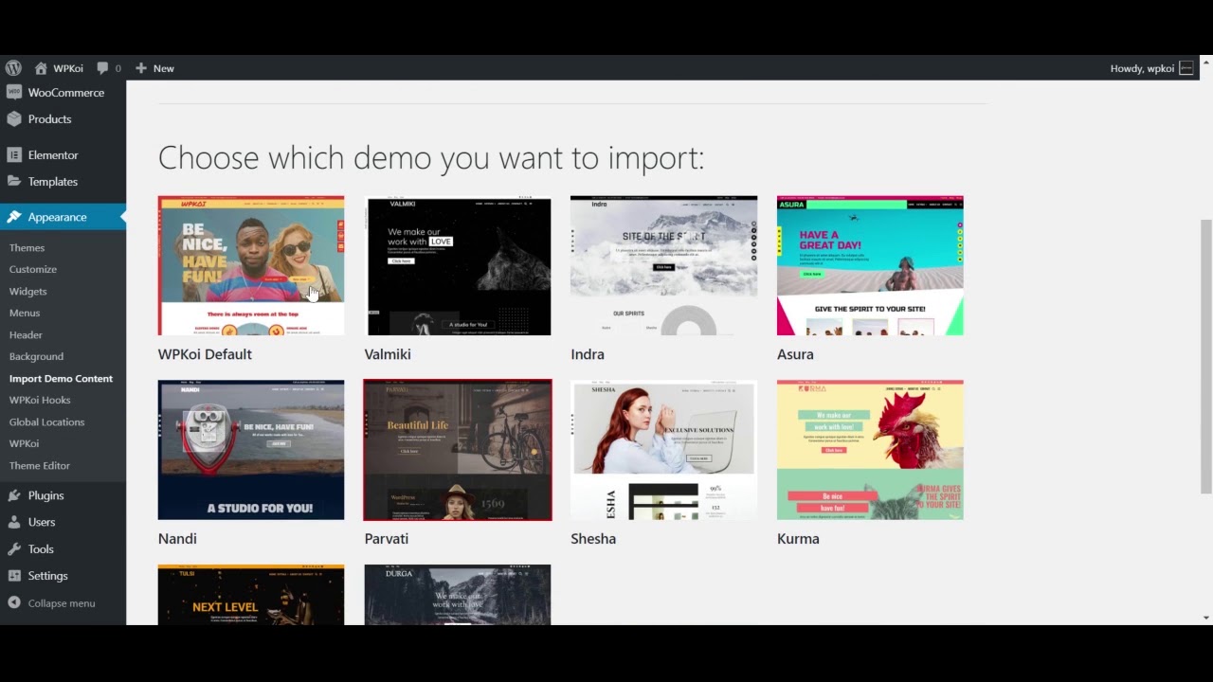
Task: Open Header submenu item
Action: [26, 335]
